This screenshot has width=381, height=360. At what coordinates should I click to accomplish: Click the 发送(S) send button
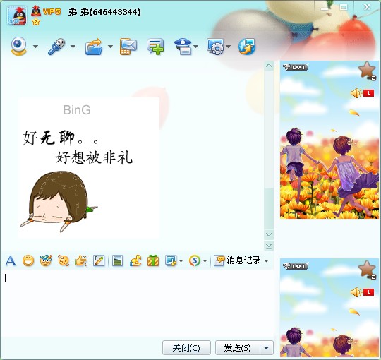238,347
